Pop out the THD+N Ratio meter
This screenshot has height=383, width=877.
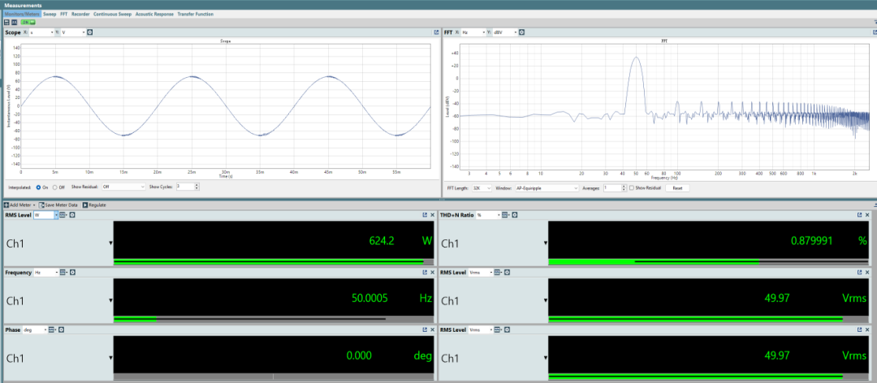(860, 215)
